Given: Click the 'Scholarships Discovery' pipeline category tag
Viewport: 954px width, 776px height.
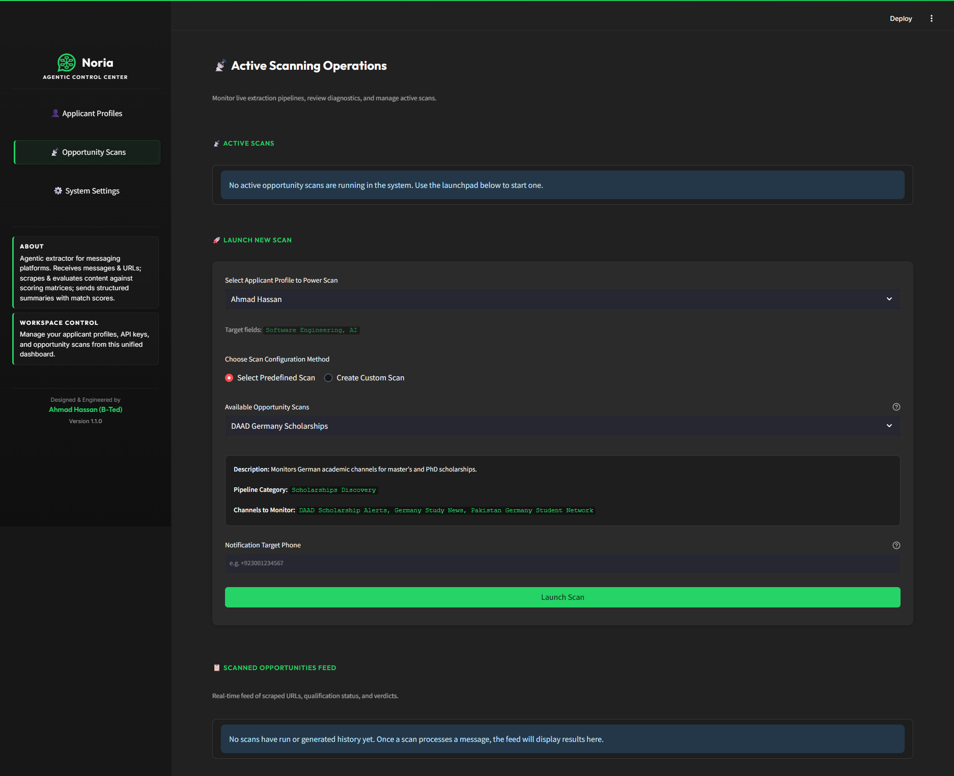Looking at the screenshot, I should click(334, 490).
